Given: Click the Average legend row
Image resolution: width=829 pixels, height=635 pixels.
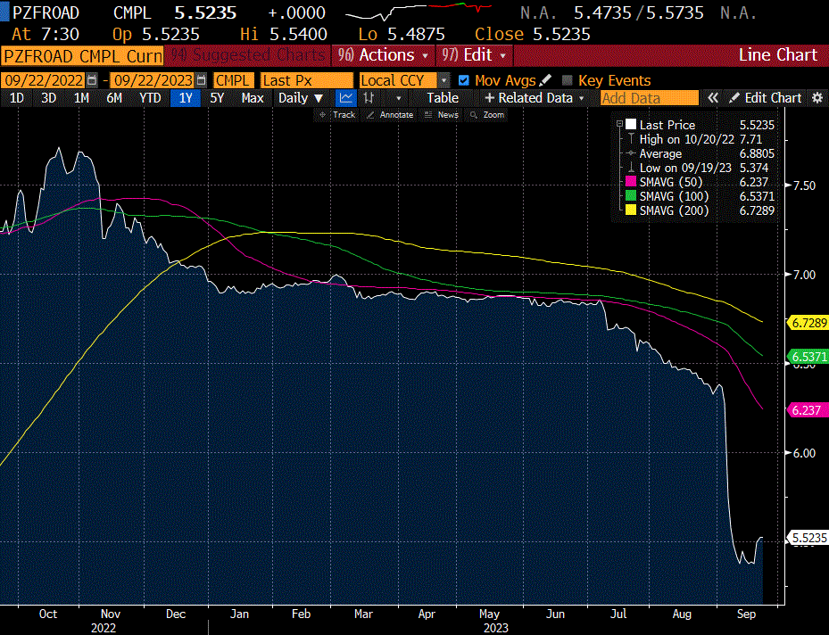Looking at the screenshot, I should tap(701, 153).
